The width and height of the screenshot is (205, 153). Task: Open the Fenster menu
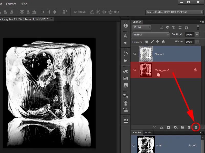click(x=11, y=4)
